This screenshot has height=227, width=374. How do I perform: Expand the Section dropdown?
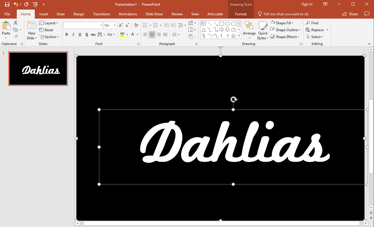[x=49, y=37]
